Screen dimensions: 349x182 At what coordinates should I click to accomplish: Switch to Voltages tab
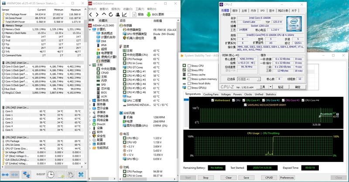pyautogui.click(x=226, y=94)
